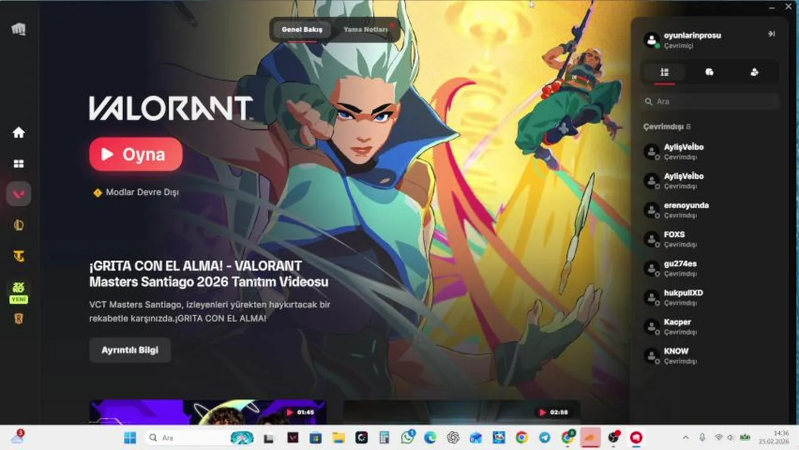Collapse the friends panel arrow icon
This screenshot has width=799, height=450.
(x=771, y=34)
